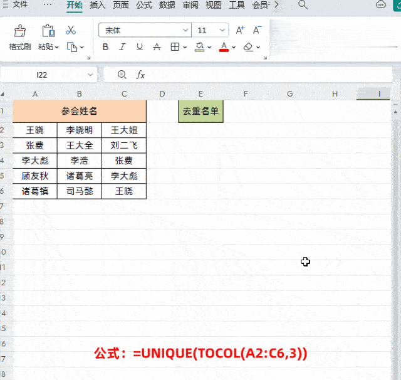The image size is (401, 380).
Task: Open the font name dropdown (宋体)
Action: pyautogui.click(x=185, y=30)
